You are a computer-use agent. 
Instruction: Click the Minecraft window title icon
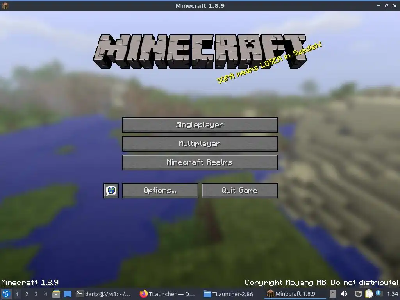point(5,5)
